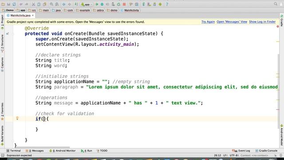Viewport: 284px width, 160px height.
Task: Click the Attach debugger to process icon
Action: (113, 4)
